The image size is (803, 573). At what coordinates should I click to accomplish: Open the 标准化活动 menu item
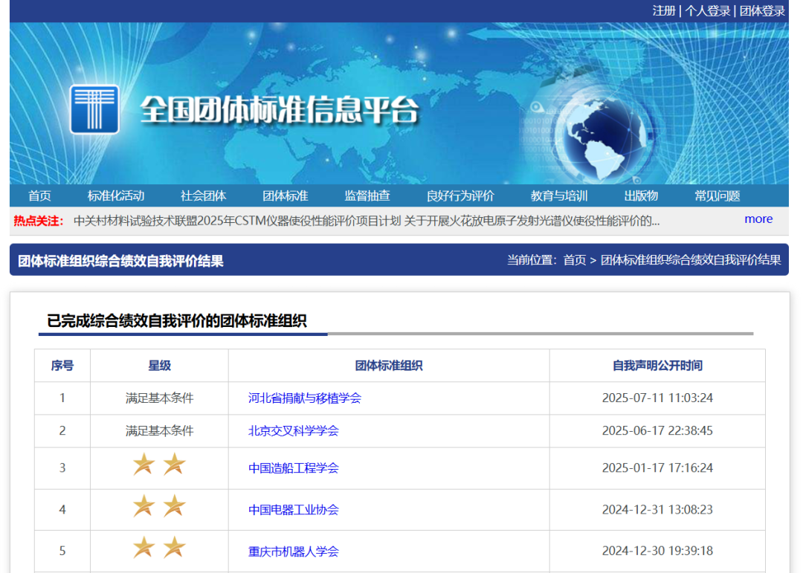pos(116,196)
